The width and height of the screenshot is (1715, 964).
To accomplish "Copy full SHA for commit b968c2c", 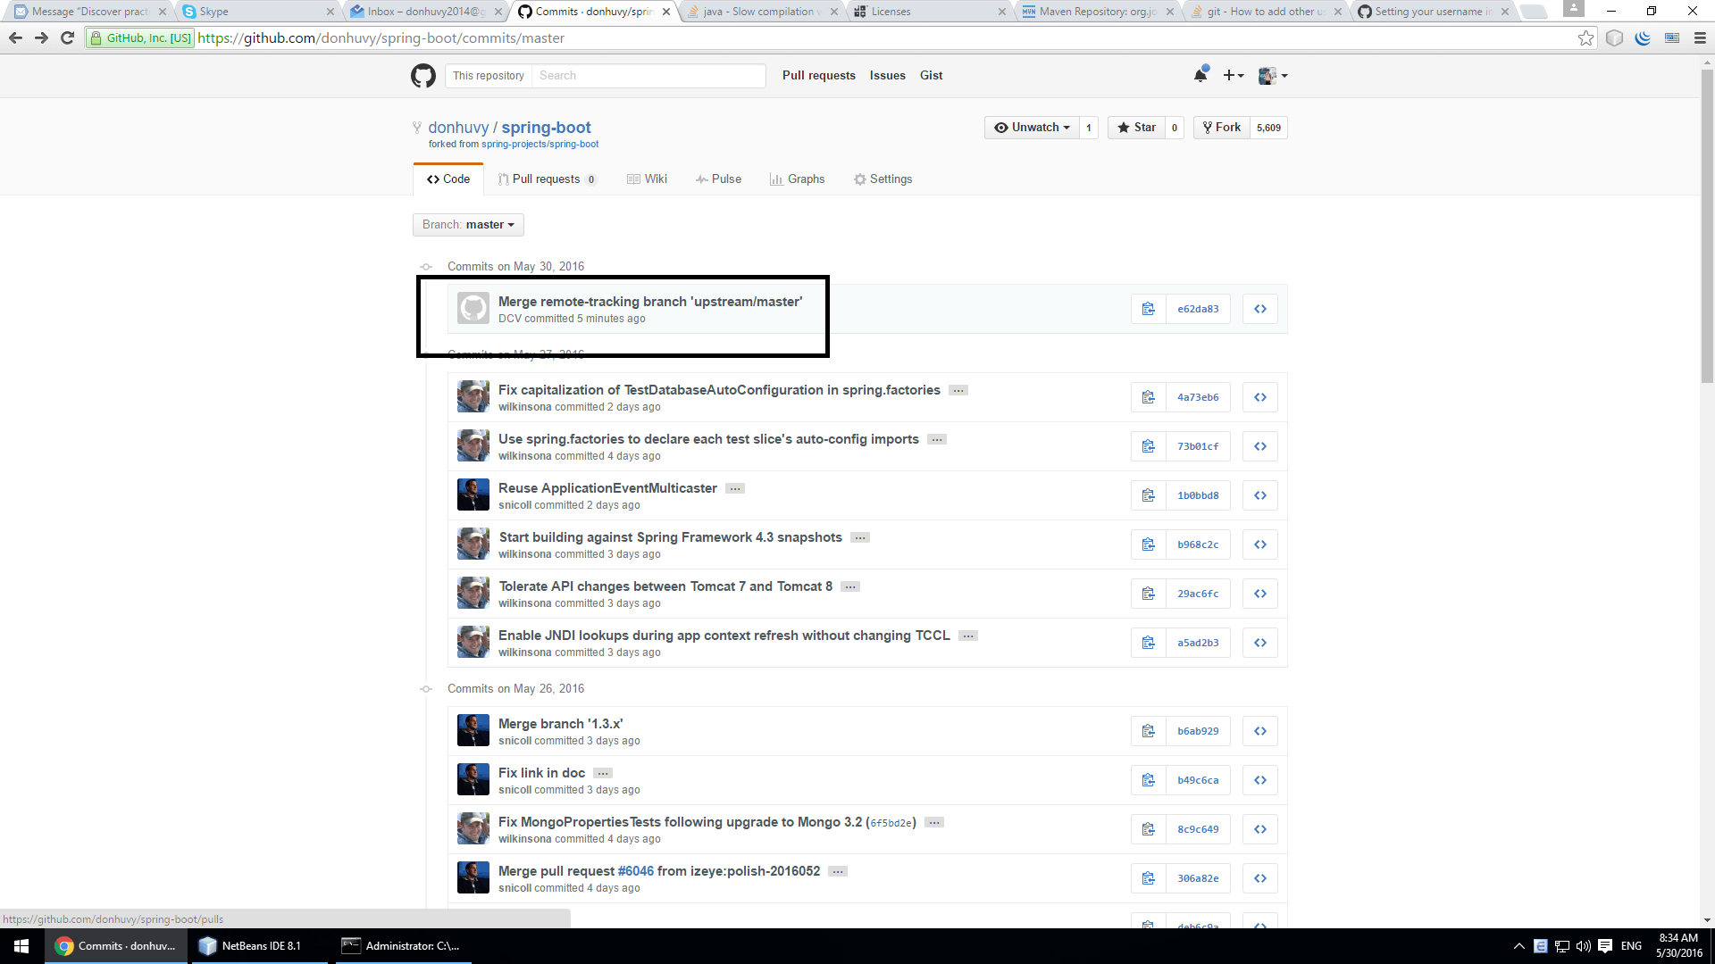I will (x=1148, y=544).
